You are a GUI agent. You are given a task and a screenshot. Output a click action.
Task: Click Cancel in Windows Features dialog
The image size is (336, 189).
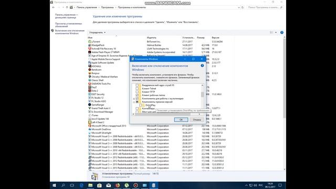tap(197, 120)
